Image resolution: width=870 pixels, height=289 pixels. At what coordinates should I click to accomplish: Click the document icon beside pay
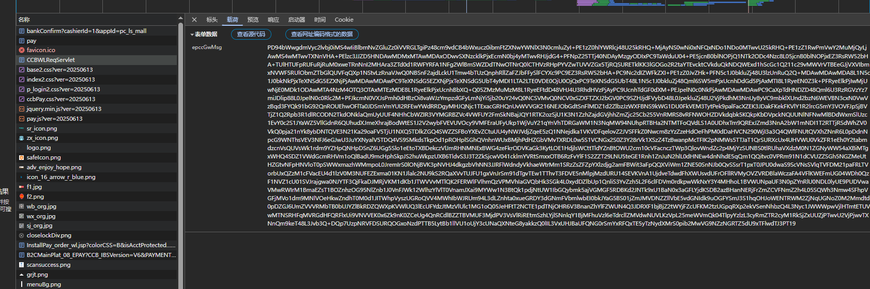22,41
